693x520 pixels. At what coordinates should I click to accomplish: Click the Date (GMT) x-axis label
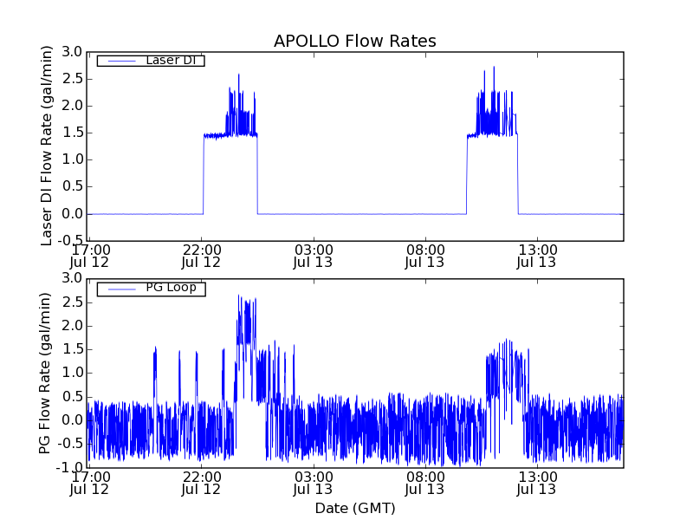[x=355, y=508]
